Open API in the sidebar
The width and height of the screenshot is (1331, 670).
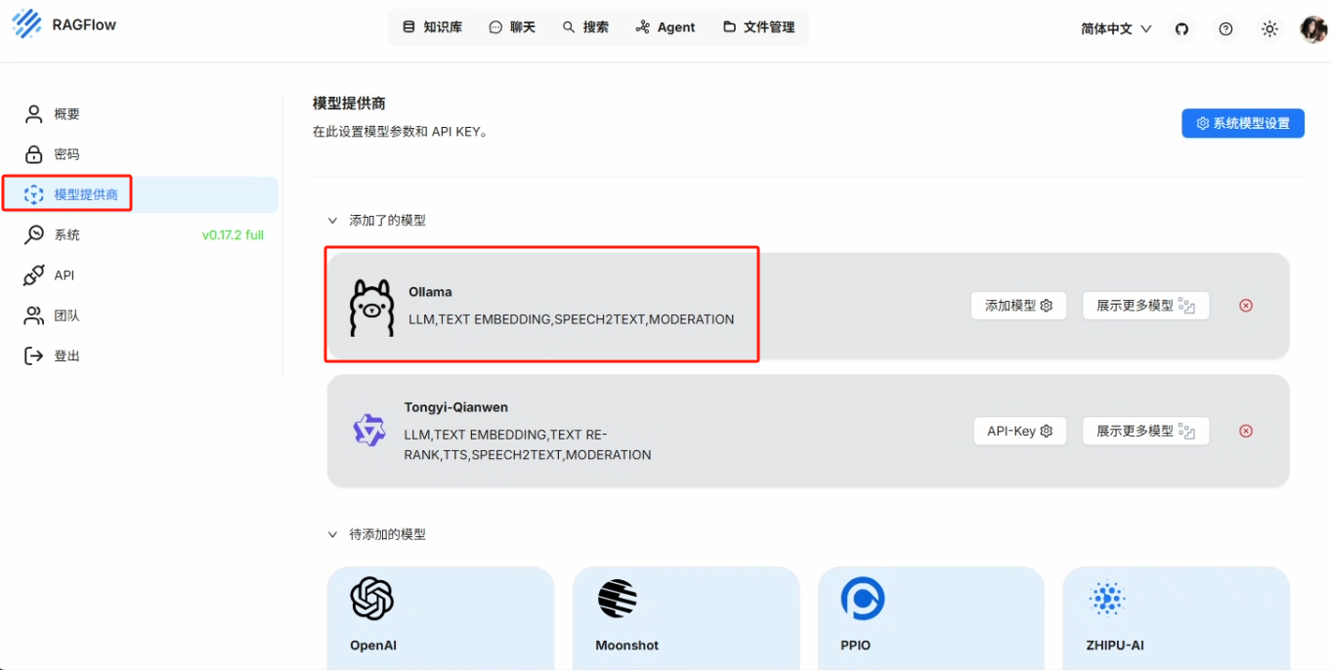click(x=140, y=275)
